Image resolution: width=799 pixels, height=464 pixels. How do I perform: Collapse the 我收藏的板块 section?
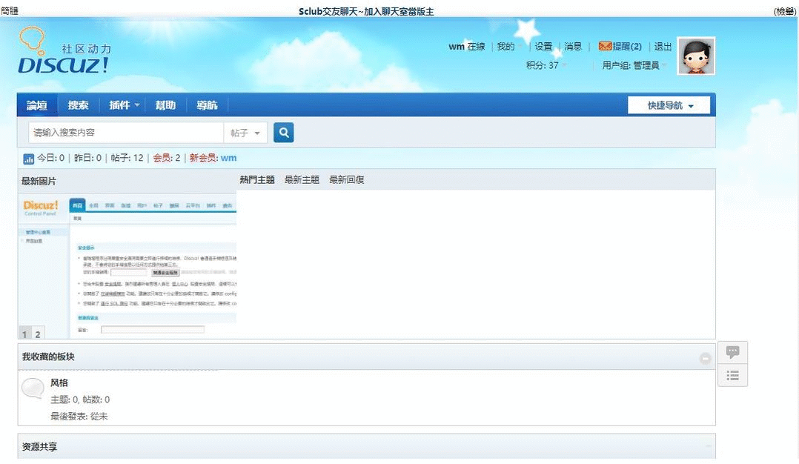[705, 358]
